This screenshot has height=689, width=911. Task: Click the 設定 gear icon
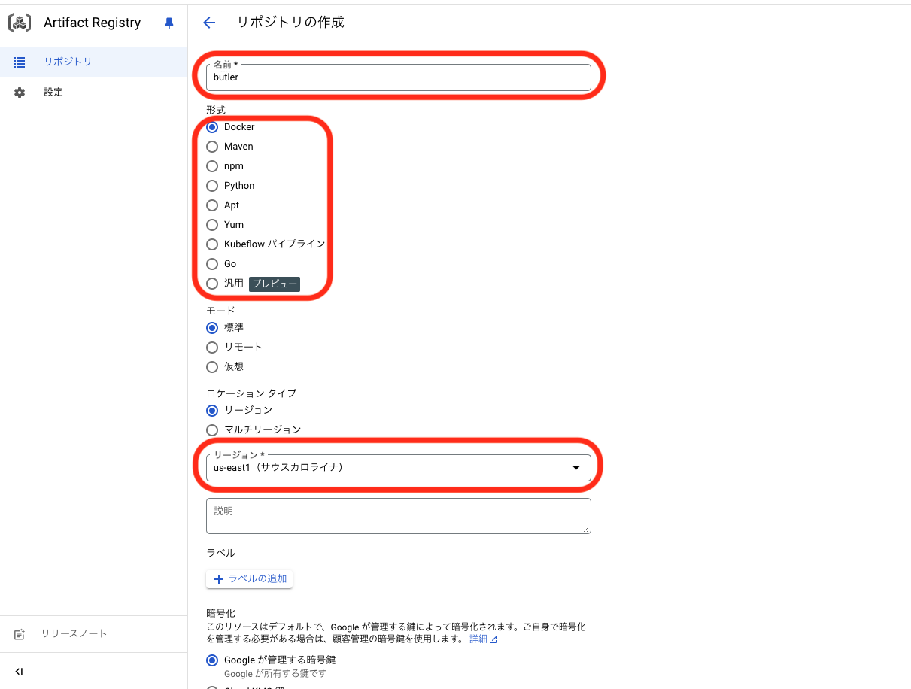20,91
